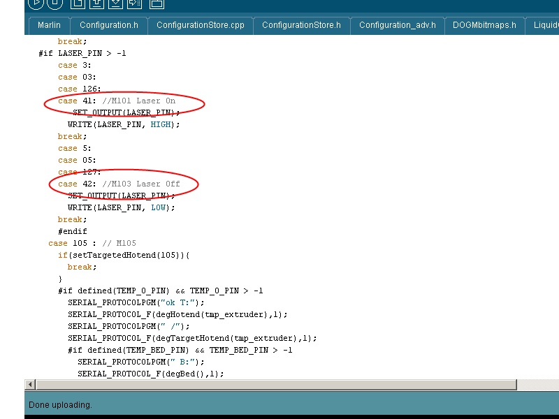
Task: Click the horizontal scrollbar thumb
Action: [276, 385]
